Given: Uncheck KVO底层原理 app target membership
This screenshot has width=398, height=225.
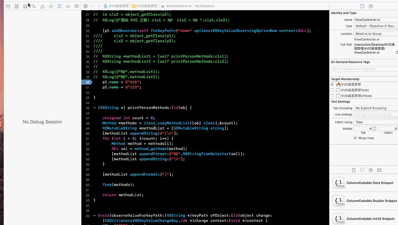Looking at the screenshot, I should tap(332, 84).
